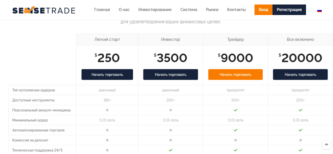Open the Russian flag language selector
Screen dimensions: 333x154
319,10
